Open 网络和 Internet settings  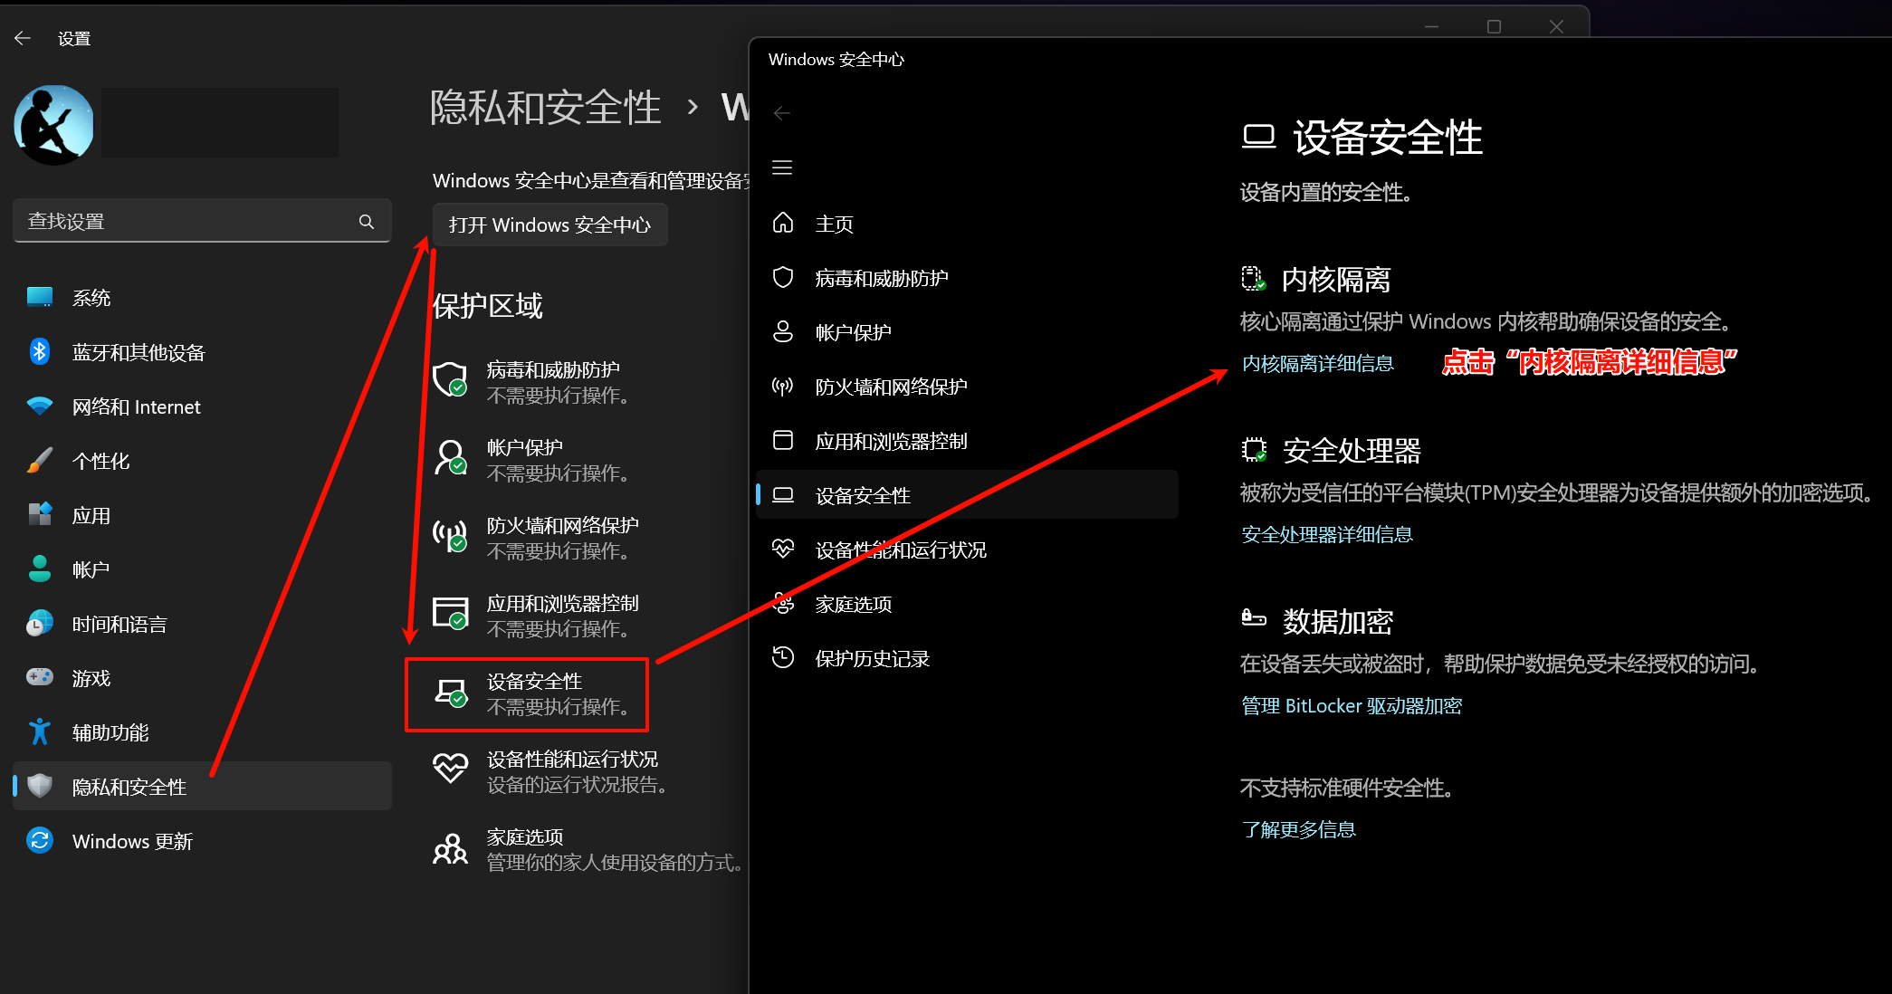(x=202, y=406)
